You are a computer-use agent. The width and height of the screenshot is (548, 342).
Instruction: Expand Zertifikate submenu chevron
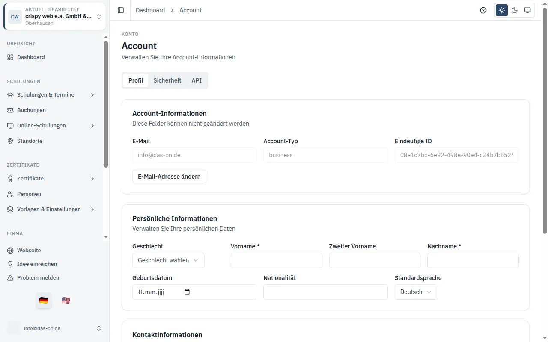(92, 179)
